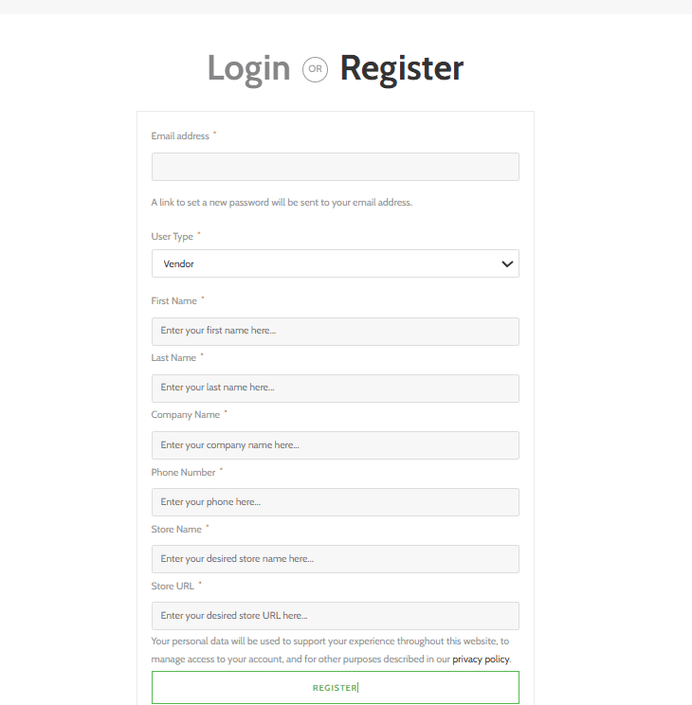This screenshot has height=705, width=692.
Task: Focus the Email address input field
Action: [x=335, y=167]
